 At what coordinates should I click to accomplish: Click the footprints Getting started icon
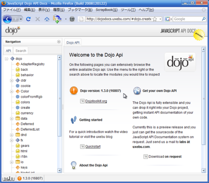[73, 120]
